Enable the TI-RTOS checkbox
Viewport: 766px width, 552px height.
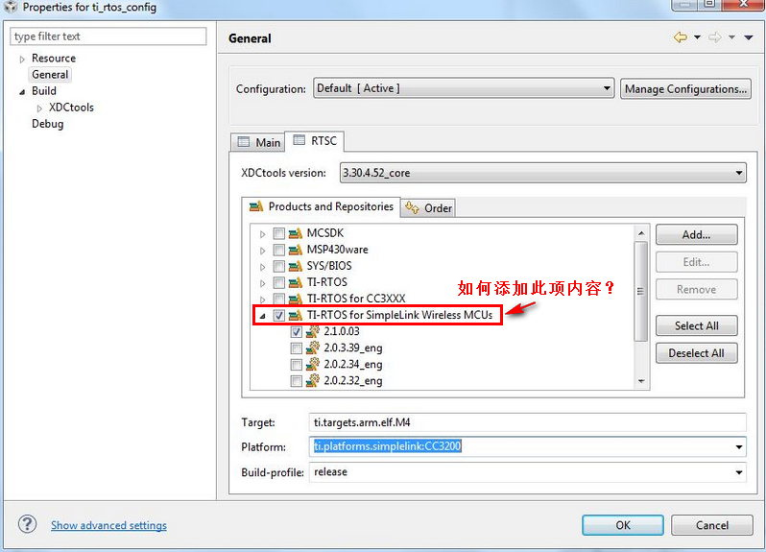(279, 282)
